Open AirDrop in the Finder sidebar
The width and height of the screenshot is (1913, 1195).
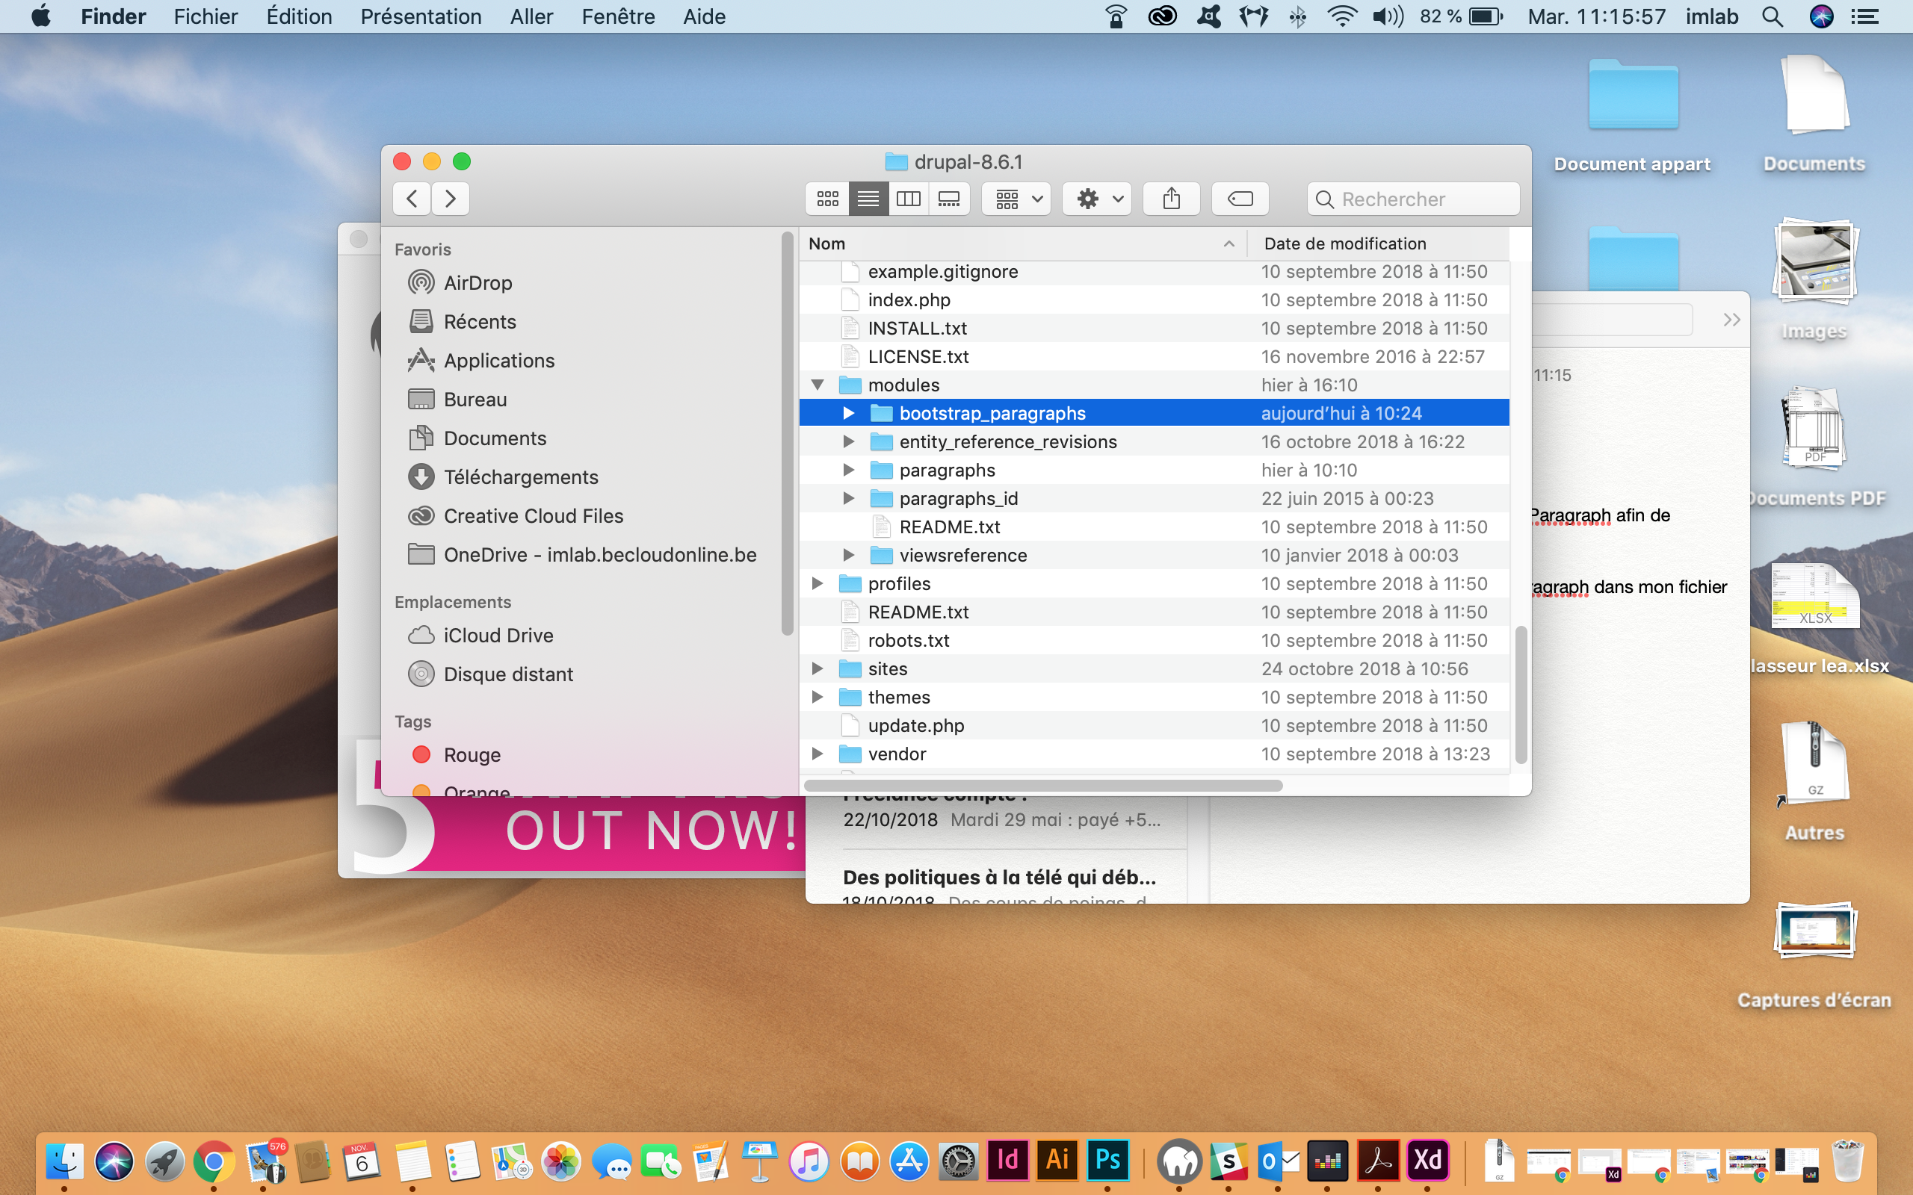tap(478, 282)
